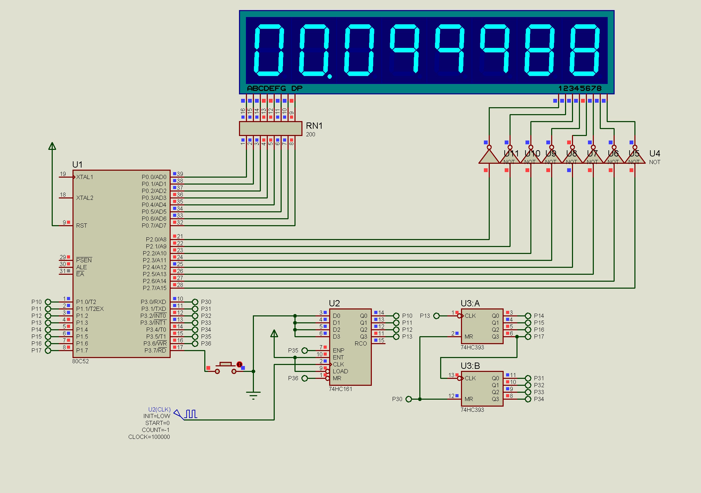Click the U2(CLK) clock generator pulse symbol
The height and width of the screenshot is (493, 701).
pyautogui.click(x=191, y=414)
